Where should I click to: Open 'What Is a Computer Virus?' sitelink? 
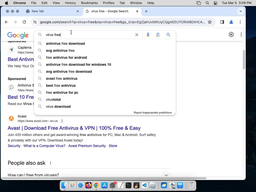coord(44,146)
